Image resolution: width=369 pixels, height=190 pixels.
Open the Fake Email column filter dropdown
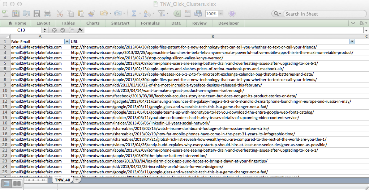pos(66,42)
